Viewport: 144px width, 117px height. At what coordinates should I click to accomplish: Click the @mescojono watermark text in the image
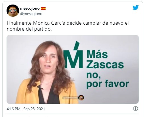coord(70,98)
